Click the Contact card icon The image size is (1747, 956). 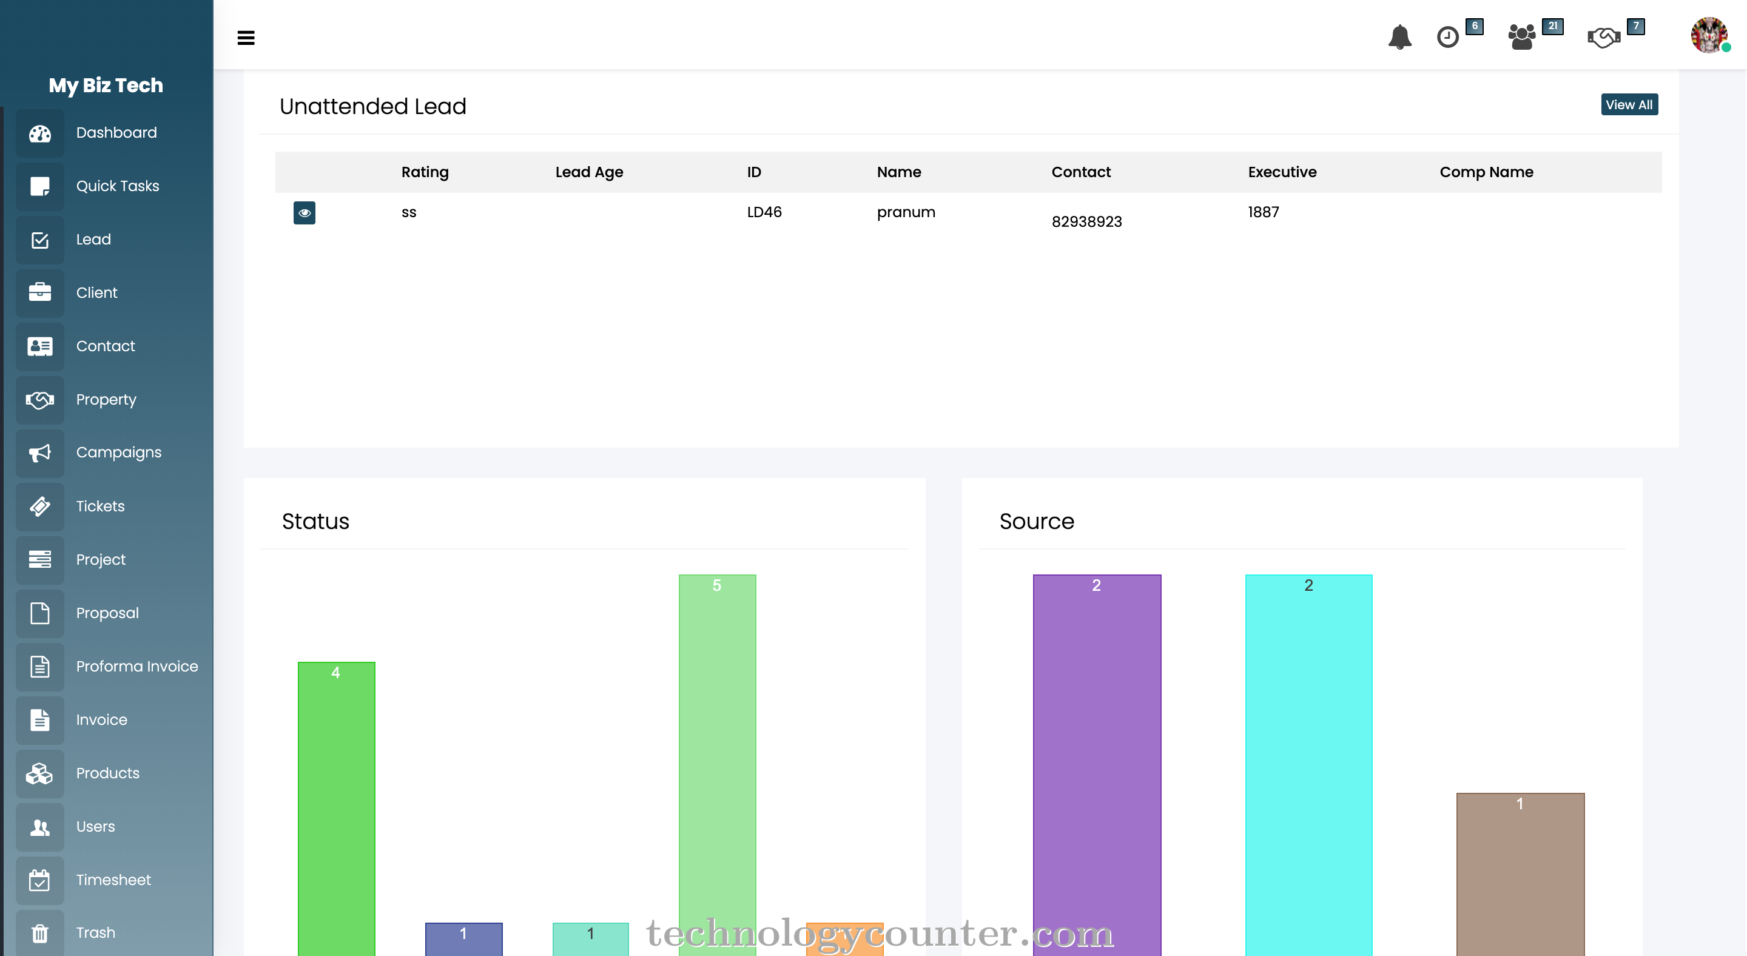tap(40, 346)
